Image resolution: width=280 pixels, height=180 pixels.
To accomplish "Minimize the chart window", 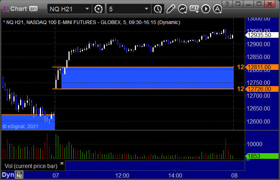I will (x=248, y=4).
